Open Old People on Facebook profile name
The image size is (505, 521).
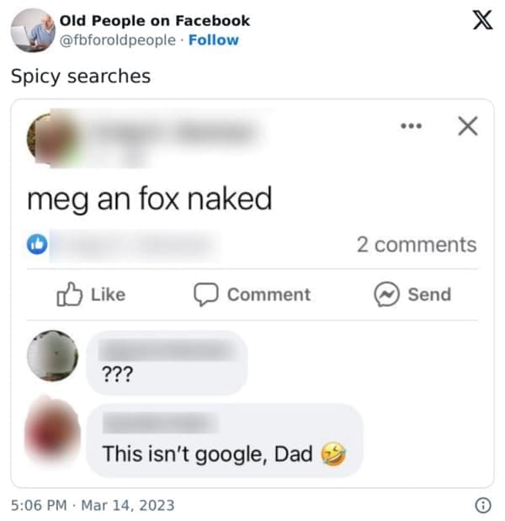(155, 21)
